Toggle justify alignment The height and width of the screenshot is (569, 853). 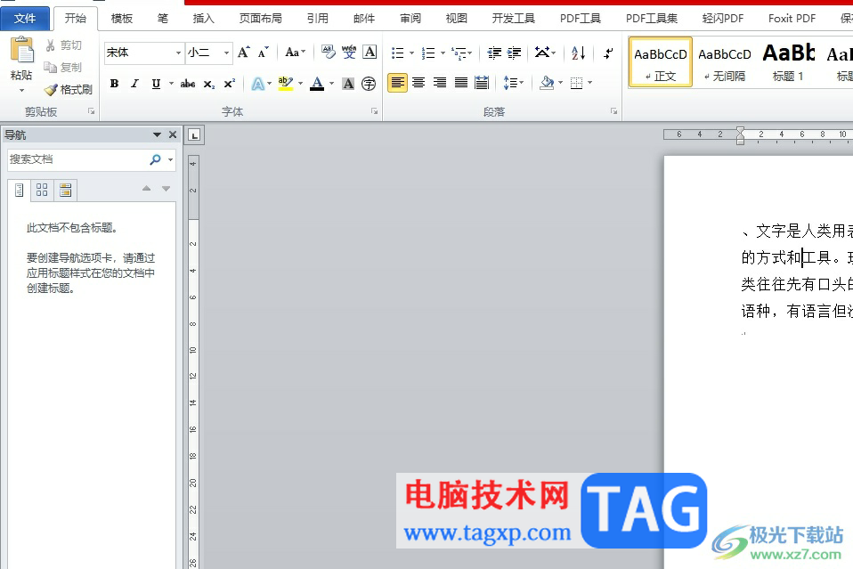pos(460,83)
